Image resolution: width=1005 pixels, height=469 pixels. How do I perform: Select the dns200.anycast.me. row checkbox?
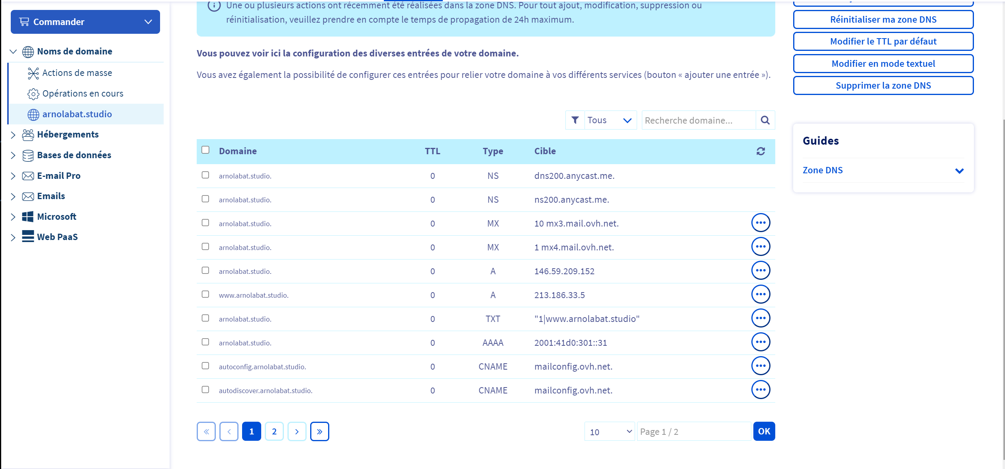tap(205, 175)
